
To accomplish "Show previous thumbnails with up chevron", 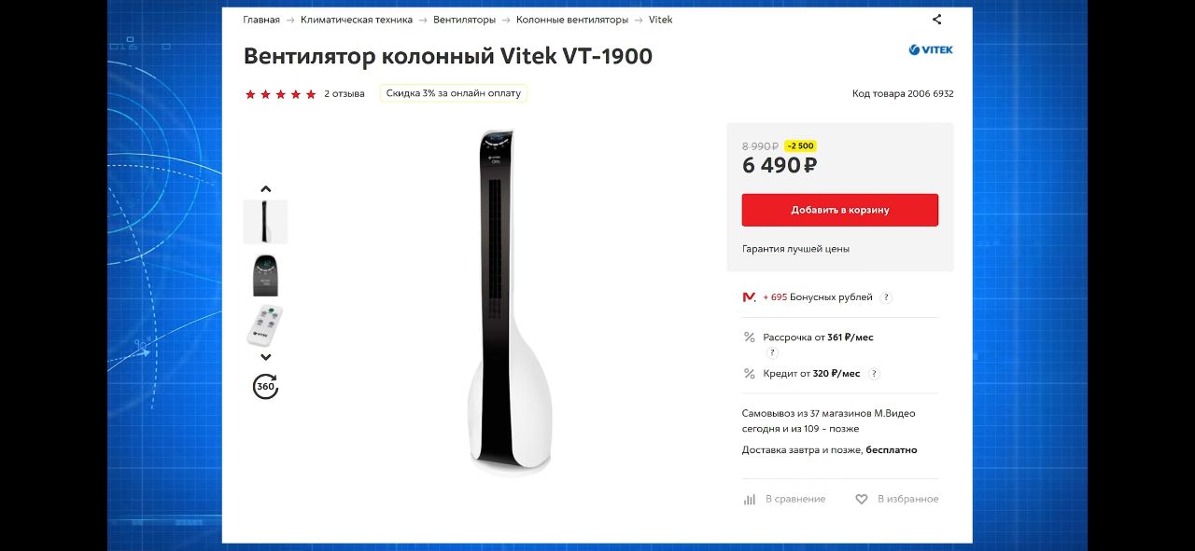I will coord(265,189).
